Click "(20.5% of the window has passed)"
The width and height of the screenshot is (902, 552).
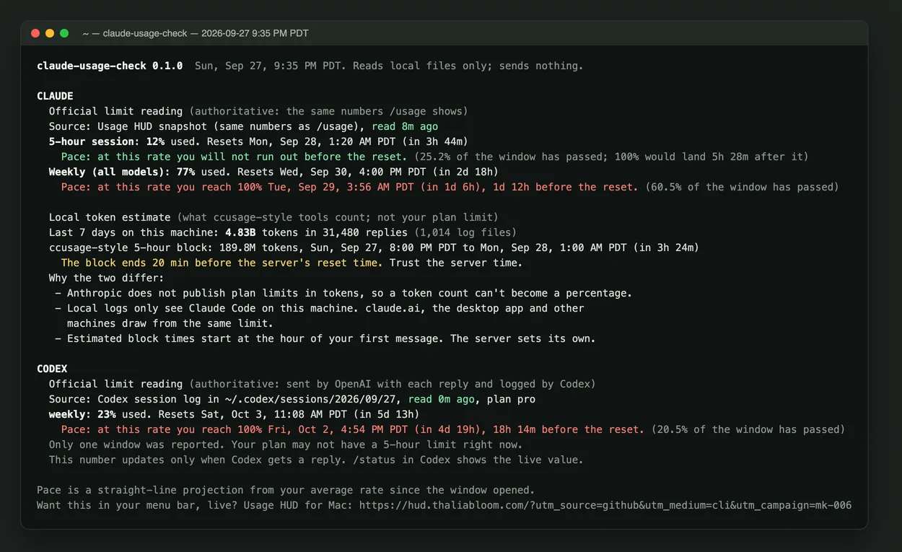pyautogui.click(x=748, y=429)
